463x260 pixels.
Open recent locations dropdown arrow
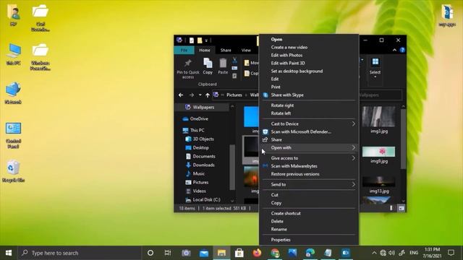(x=200, y=95)
